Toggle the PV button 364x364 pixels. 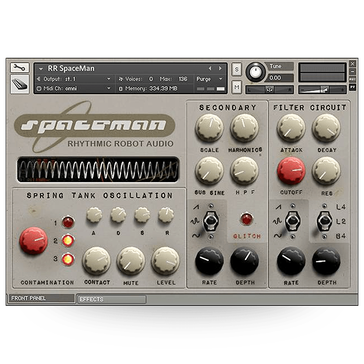pos(352,87)
